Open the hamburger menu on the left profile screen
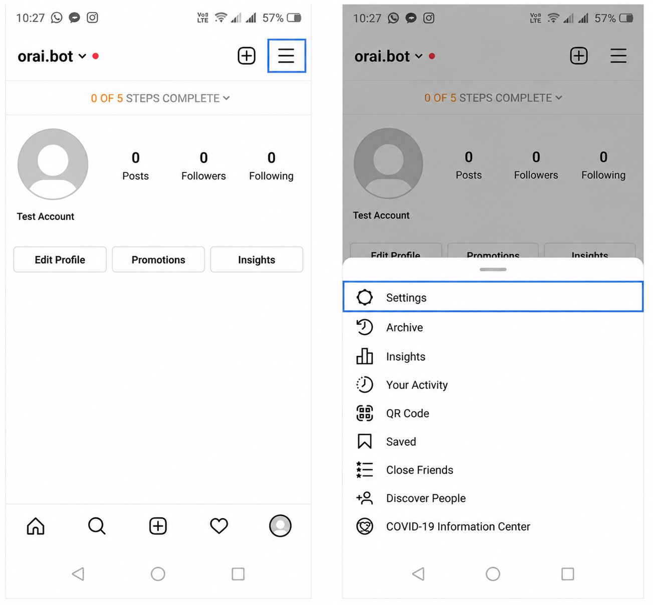 286,56
